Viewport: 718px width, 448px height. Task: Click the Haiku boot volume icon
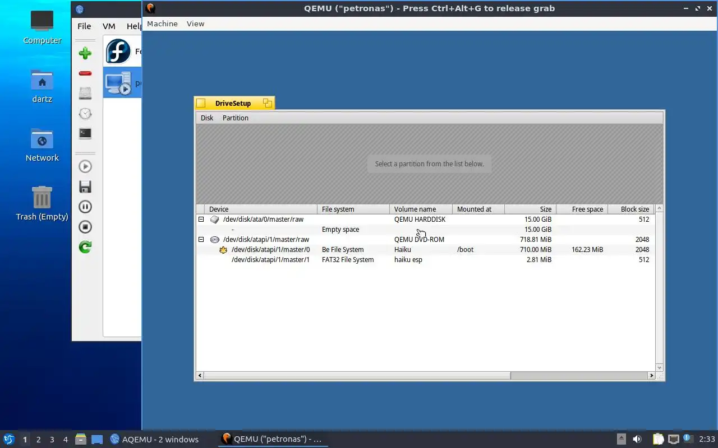pyautogui.click(x=223, y=250)
